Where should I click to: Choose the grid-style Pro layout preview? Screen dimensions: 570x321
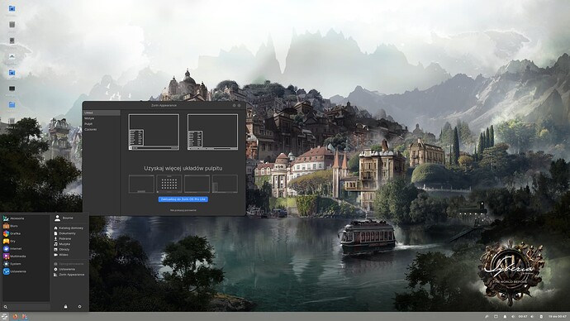[x=169, y=184]
